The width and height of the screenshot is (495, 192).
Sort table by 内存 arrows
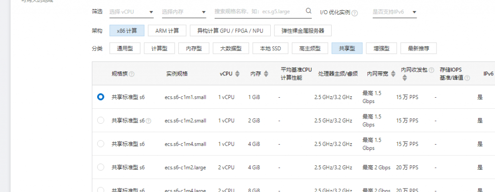pyautogui.click(x=266, y=74)
